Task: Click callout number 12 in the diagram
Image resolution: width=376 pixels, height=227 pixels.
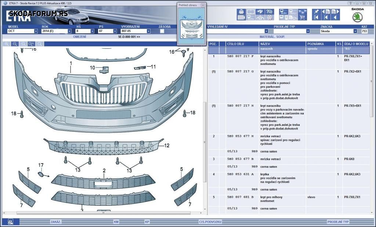Action: click(167, 145)
